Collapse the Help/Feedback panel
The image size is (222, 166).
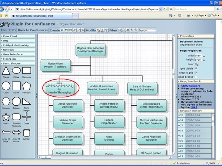point(196,81)
